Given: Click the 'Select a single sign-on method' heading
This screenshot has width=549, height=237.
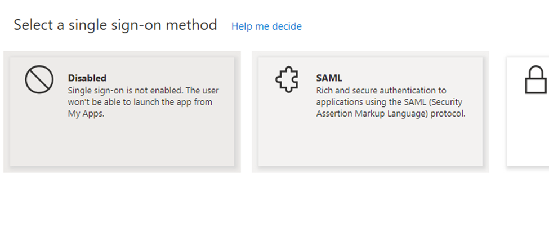Looking at the screenshot, I should (115, 25).
